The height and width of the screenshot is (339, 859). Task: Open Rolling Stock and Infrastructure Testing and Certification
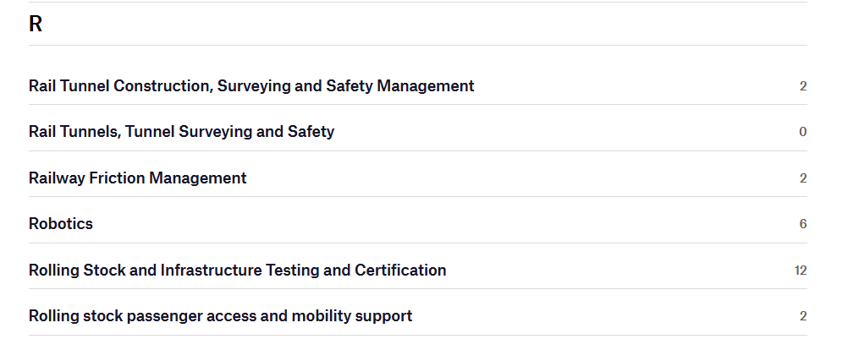pyautogui.click(x=237, y=271)
